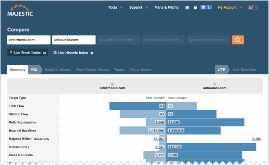Open the Plans & Pricing link

[166, 8]
